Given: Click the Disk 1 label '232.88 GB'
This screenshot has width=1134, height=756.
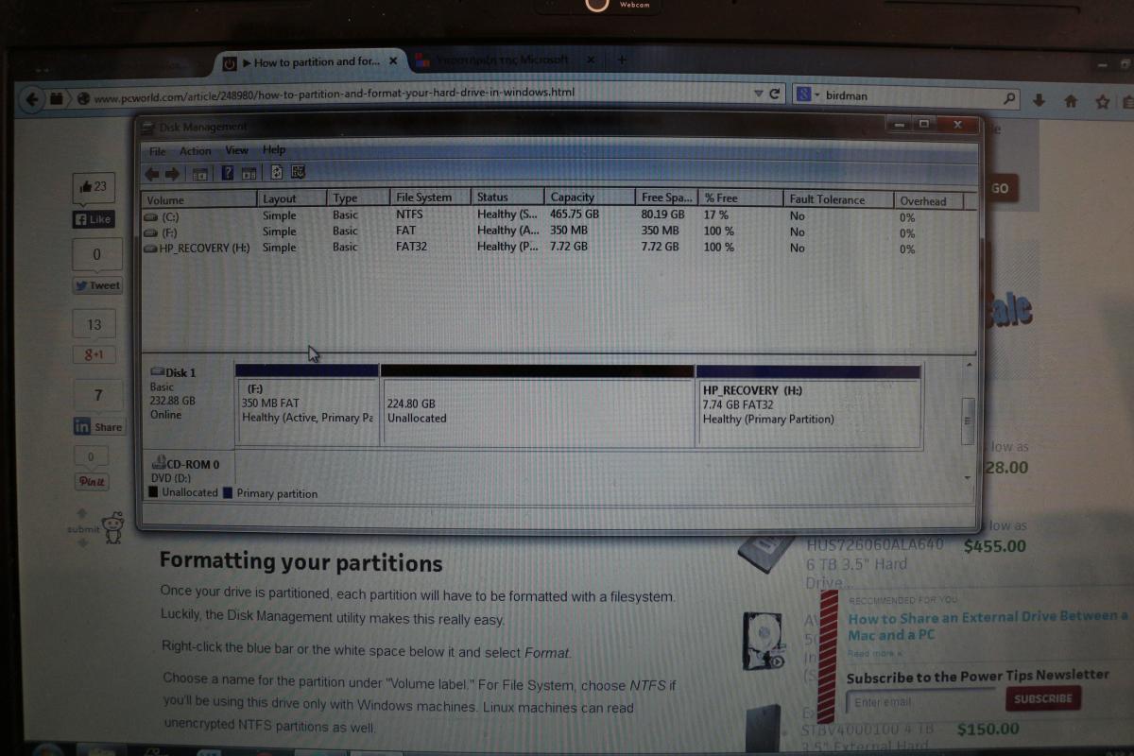Looking at the screenshot, I should [173, 401].
